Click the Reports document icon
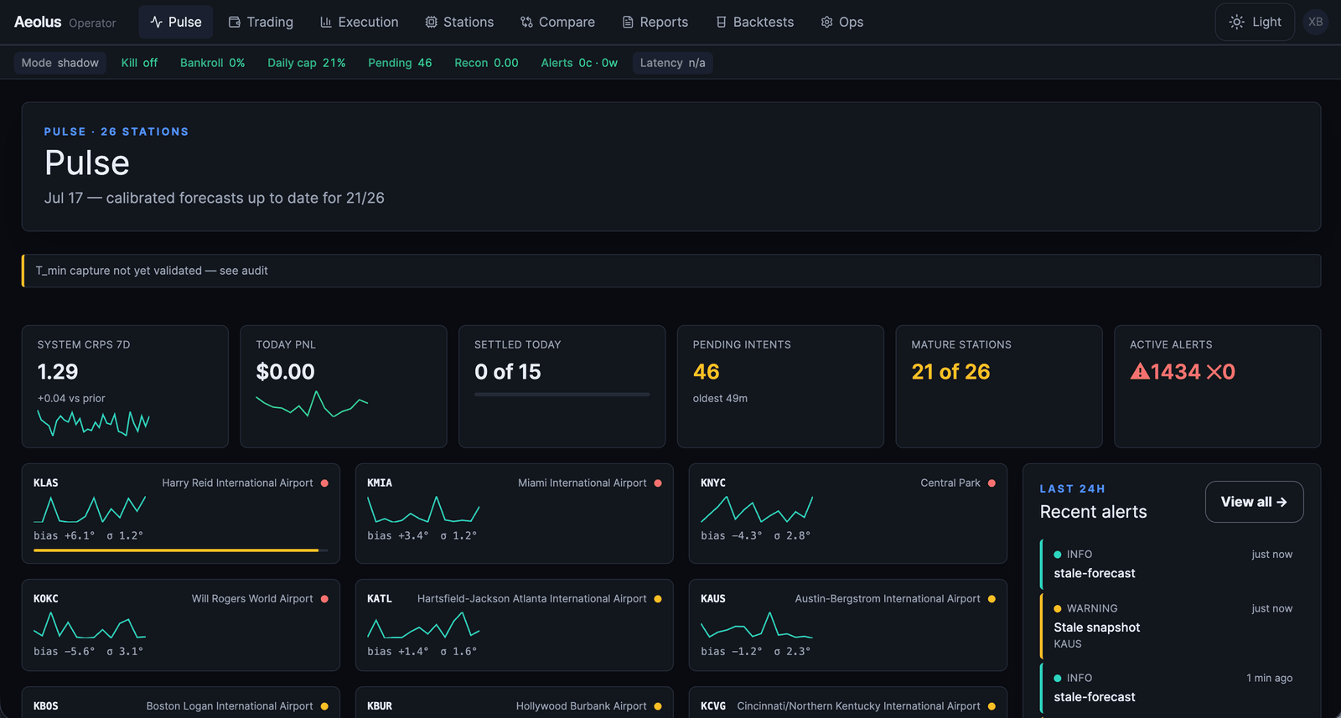 628,22
